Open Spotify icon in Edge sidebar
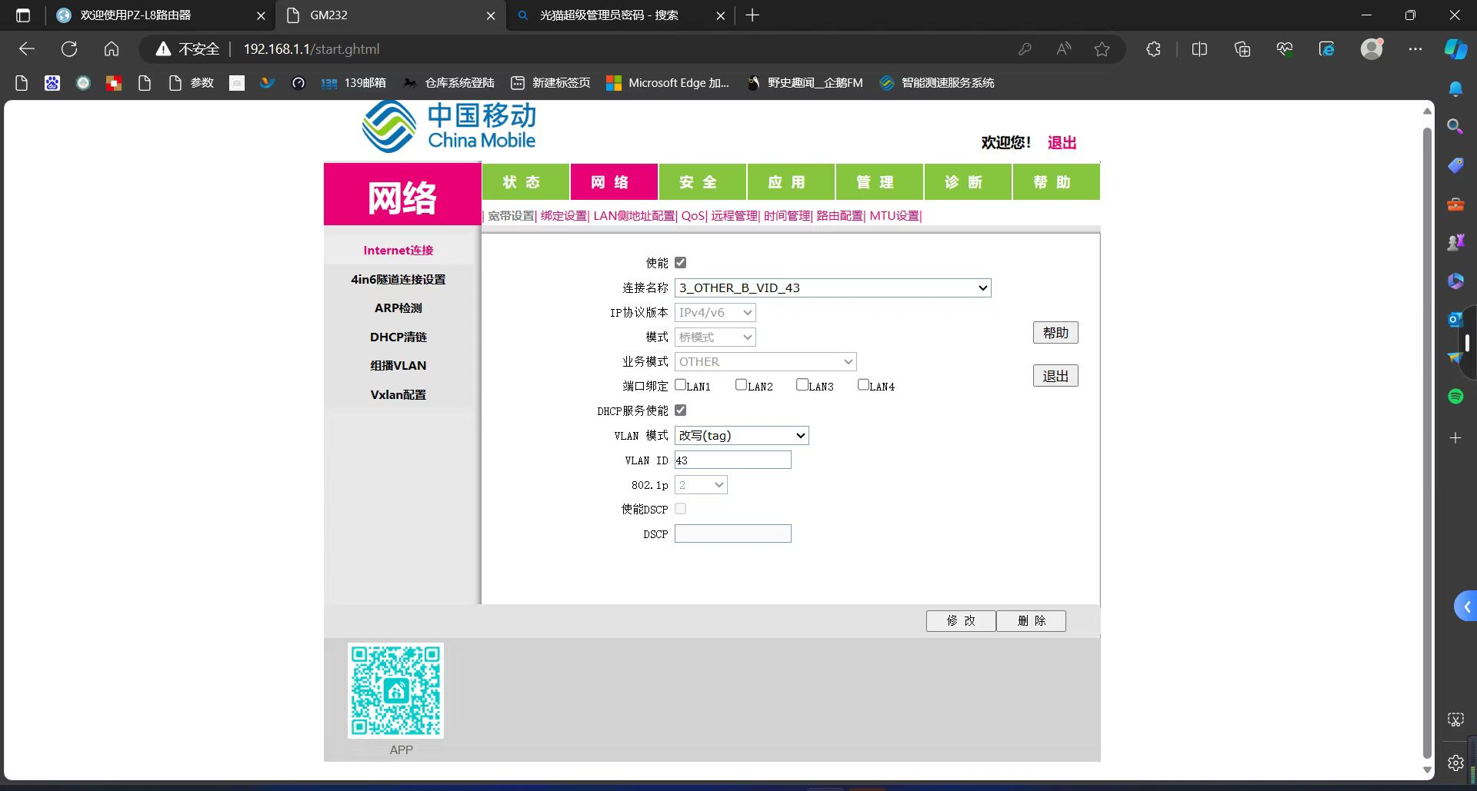The image size is (1477, 791). (1455, 396)
